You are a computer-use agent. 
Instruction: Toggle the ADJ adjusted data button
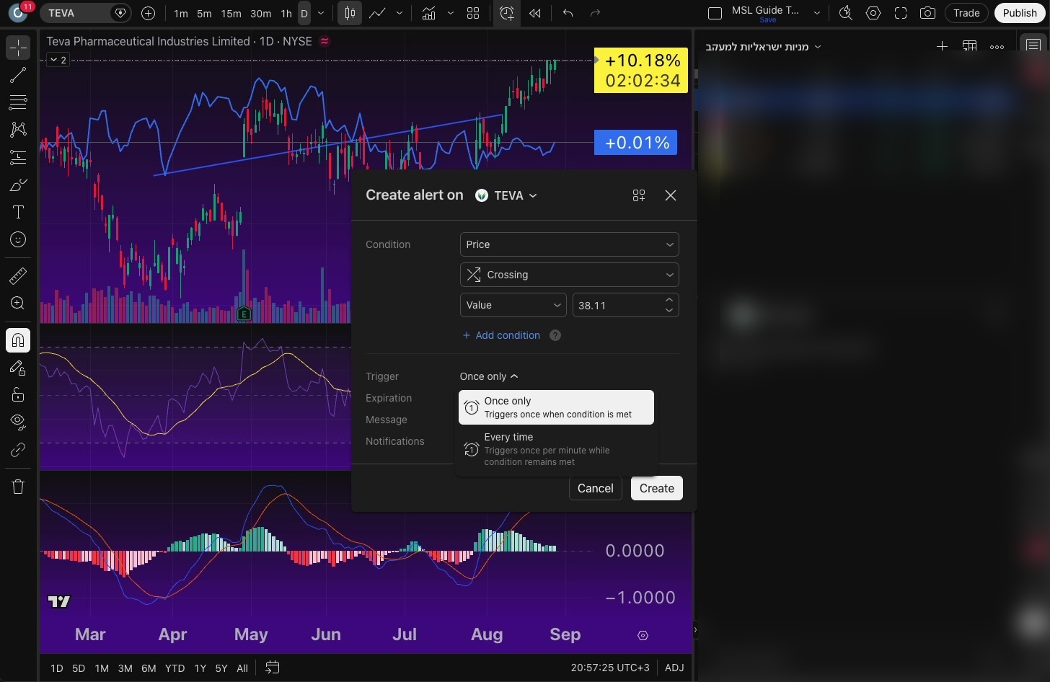674,668
